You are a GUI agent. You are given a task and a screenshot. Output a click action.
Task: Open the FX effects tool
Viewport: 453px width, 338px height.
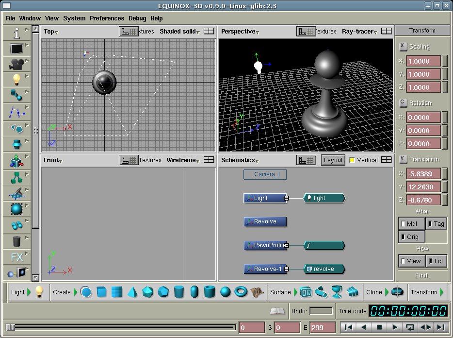point(16,257)
